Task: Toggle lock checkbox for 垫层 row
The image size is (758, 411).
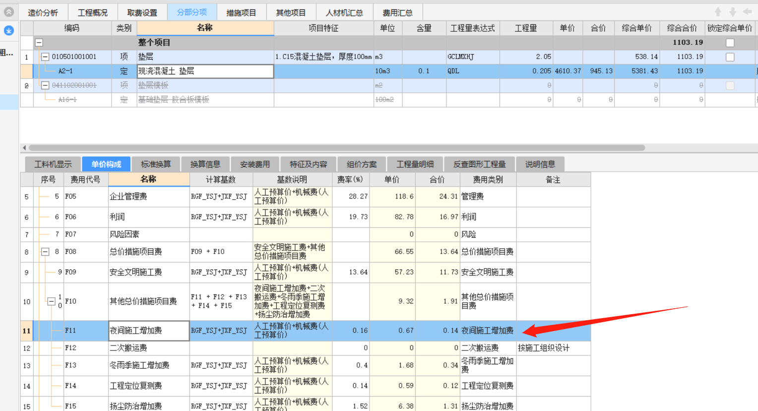Action: (730, 57)
